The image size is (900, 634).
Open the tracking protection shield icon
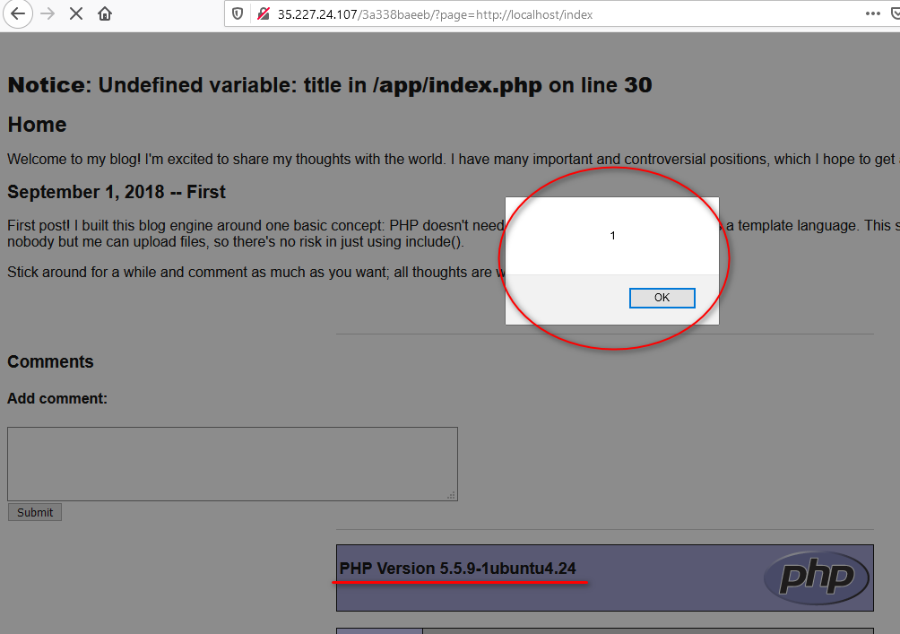point(238,14)
